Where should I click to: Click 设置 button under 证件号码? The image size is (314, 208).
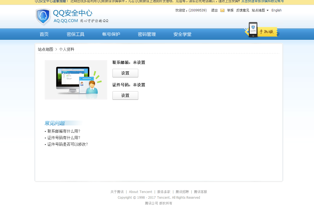(125, 96)
